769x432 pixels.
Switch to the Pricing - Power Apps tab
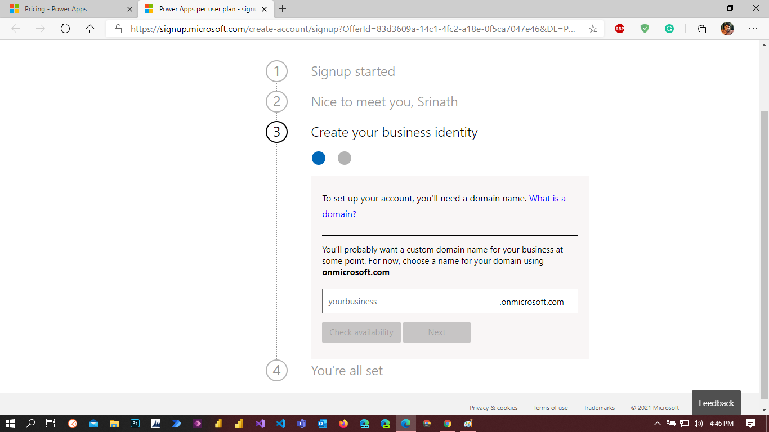click(x=69, y=9)
